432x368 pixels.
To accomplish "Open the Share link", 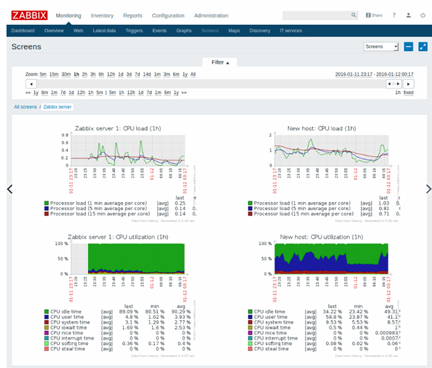I will point(374,15).
